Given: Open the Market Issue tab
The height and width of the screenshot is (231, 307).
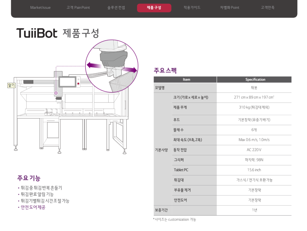Looking at the screenshot, I should click(x=40, y=8).
